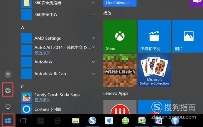
Task: Expand the Autodesk folder chevron
Action: tap(93, 62)
